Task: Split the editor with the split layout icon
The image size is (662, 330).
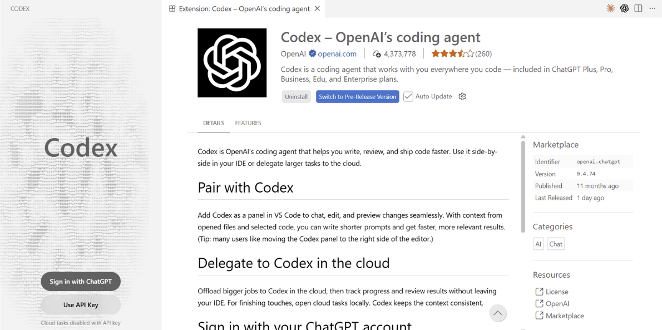Action: tap(638, 8)
